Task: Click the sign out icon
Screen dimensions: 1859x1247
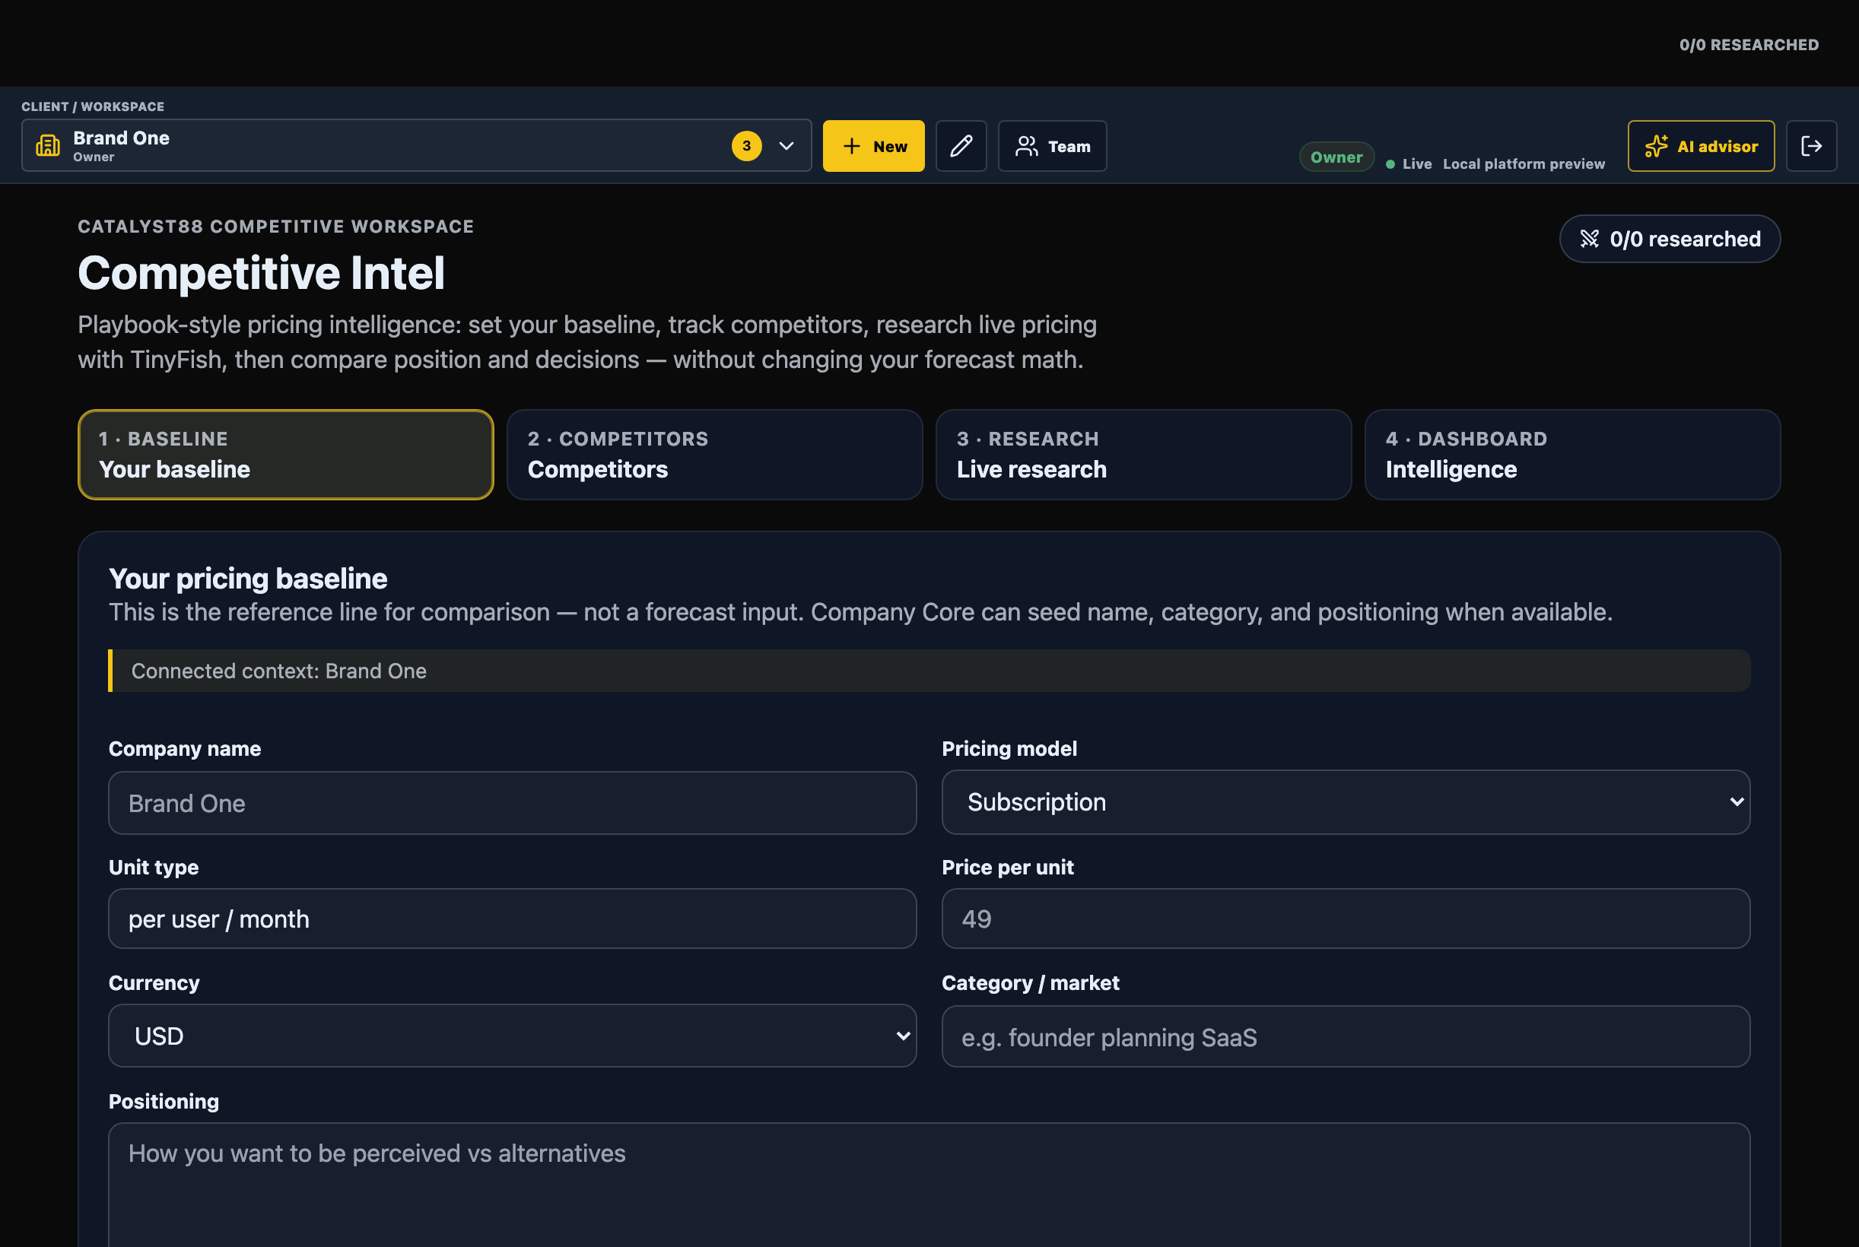Action: click(1810, 145)
